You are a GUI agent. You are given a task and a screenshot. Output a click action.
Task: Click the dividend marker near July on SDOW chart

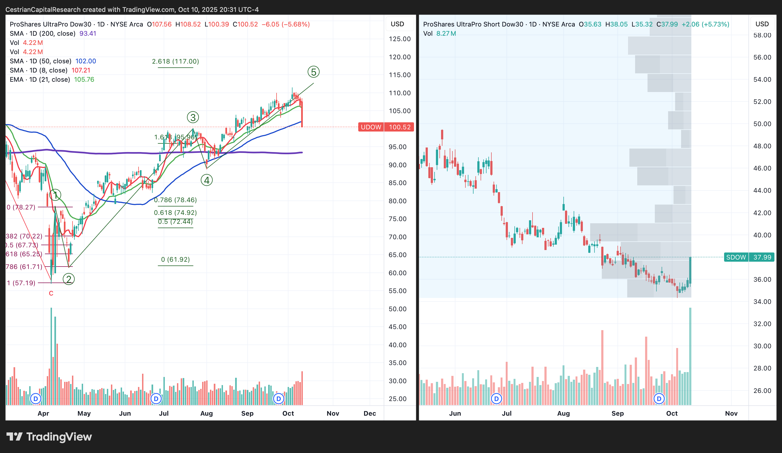496,399
